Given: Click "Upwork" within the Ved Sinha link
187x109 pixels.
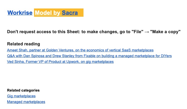Looking at the screenshot, I should tap(73, 62).
